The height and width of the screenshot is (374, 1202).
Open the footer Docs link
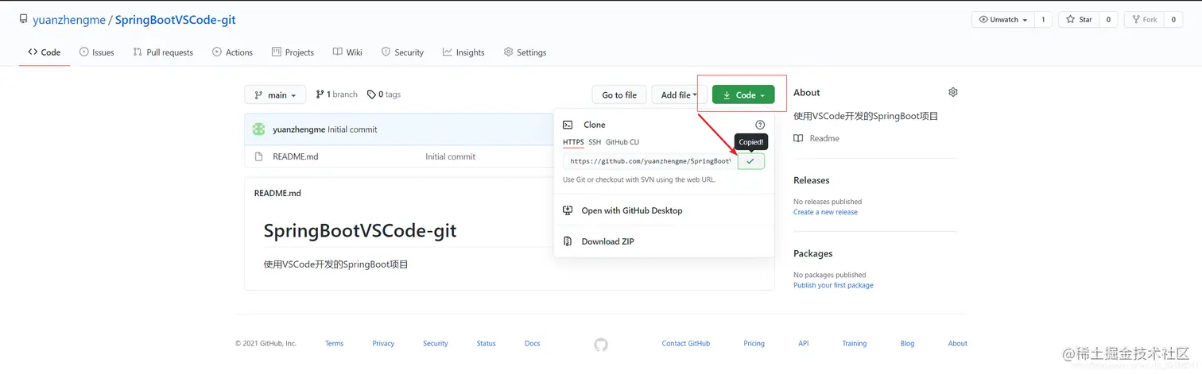(532, 344)
